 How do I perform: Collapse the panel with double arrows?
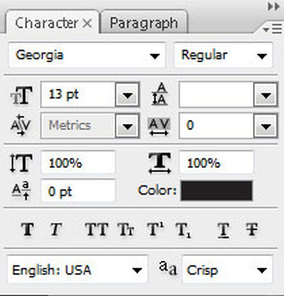tap(274, 7)
